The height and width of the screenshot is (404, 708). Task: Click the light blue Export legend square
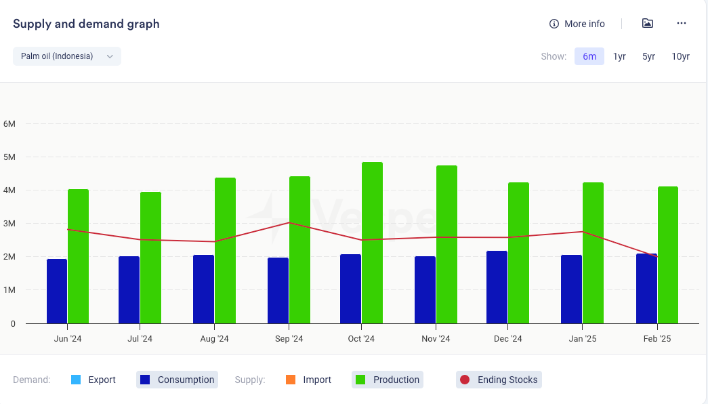77,380
